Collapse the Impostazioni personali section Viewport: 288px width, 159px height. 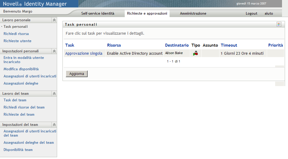coord(54,51)
